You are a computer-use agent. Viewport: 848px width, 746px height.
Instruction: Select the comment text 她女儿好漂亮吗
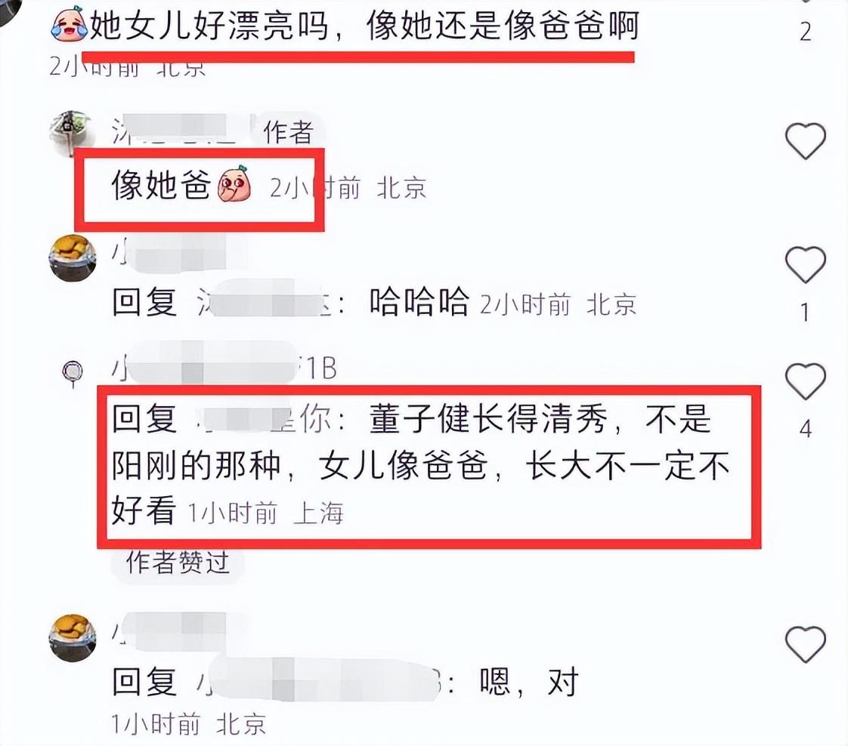coord(209,26)
